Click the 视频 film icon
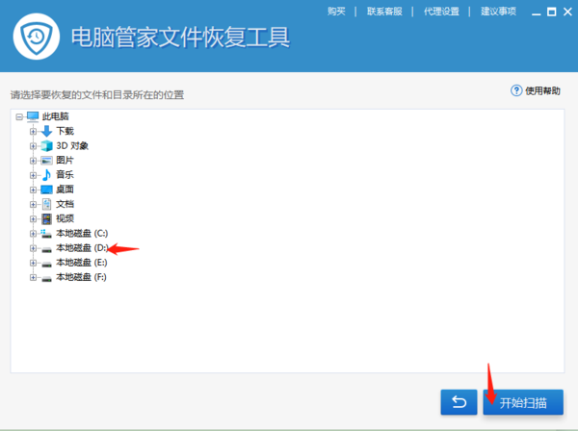This screenshot has width=578, height=431. (46, 218)
